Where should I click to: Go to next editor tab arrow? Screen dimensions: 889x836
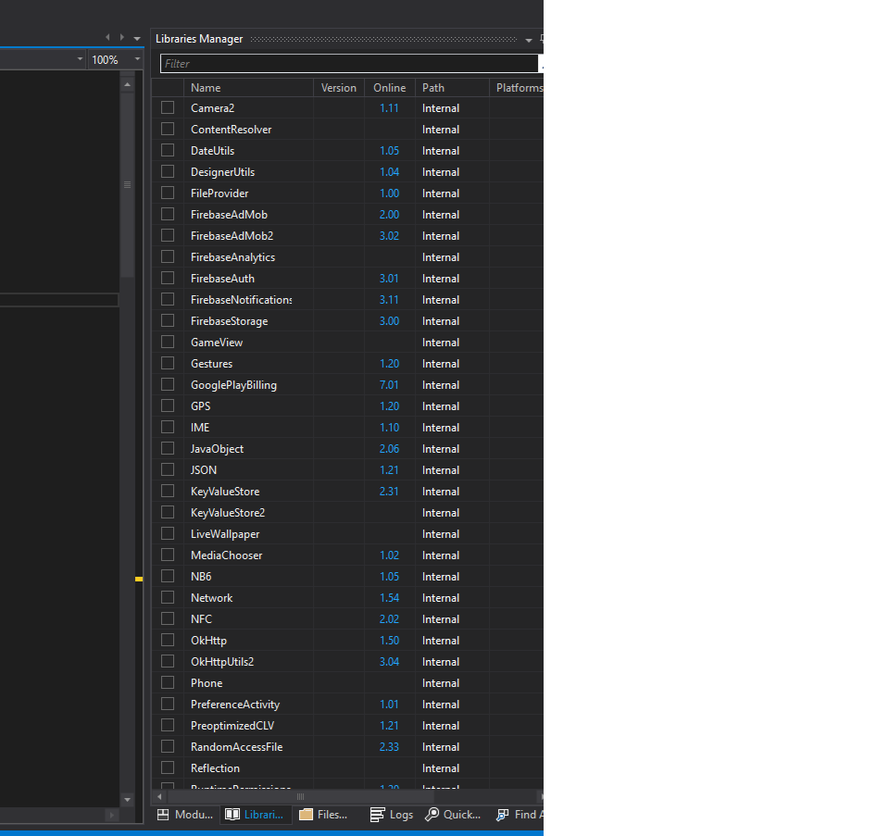(122, 37)
